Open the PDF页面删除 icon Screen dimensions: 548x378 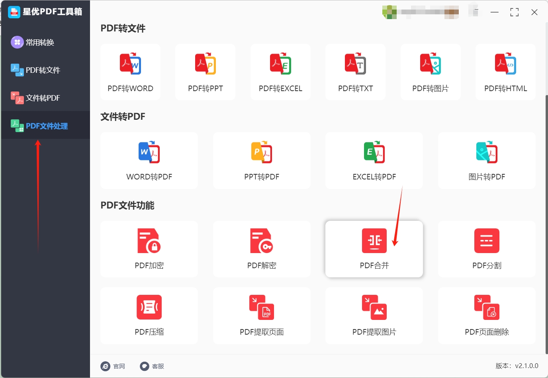pyautogui.click(x=487, y=307)
